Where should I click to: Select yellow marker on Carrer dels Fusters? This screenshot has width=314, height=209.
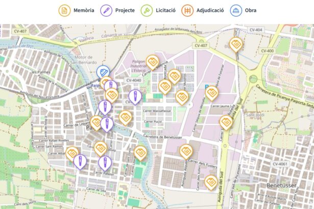[x=185, y=151]
